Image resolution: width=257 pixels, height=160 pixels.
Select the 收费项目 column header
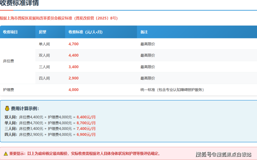[x=10, y=32]
